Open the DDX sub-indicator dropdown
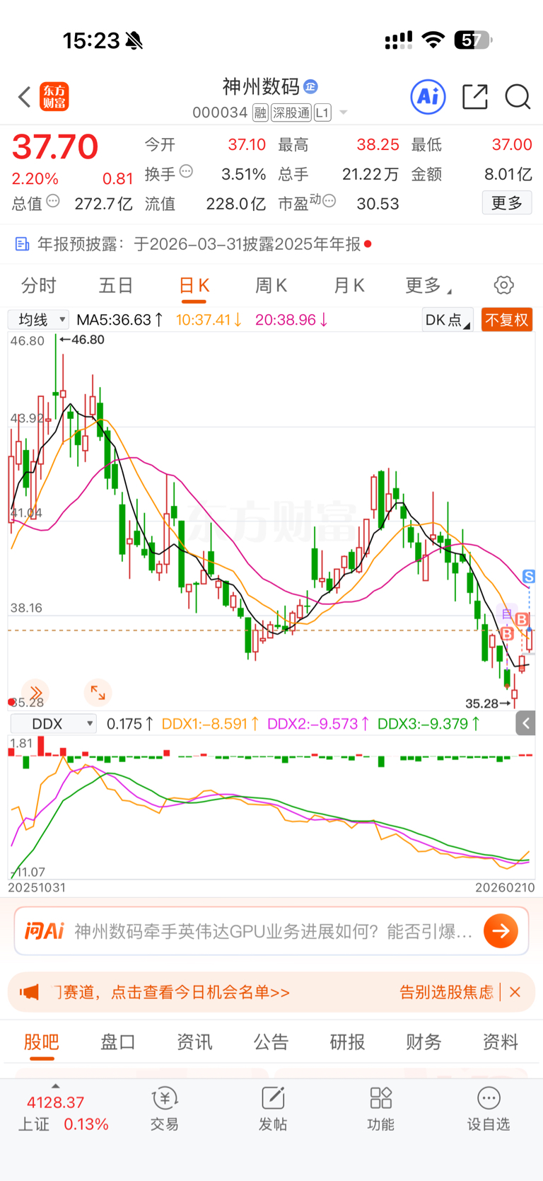The image size is (543, 1181). [x=54, y=724]
